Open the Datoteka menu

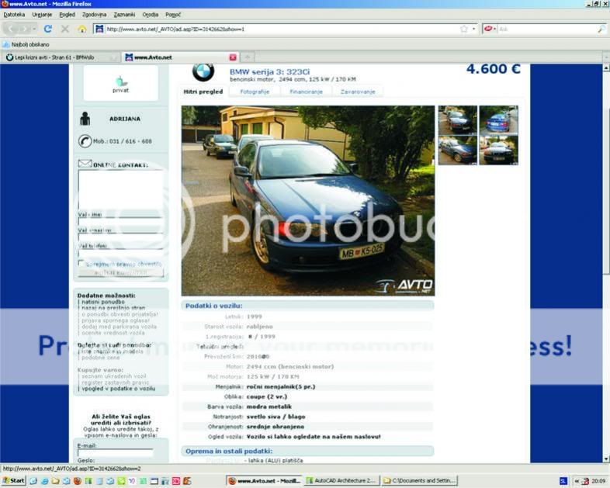(14, 15)
